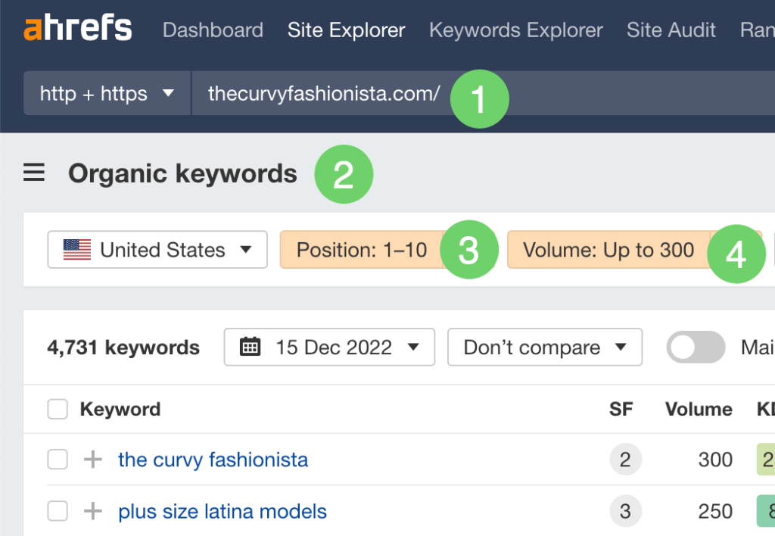Enable the toggle next to 'Mai...' label
Viewport: 775px width, 536px height.
tap(696, 347)
